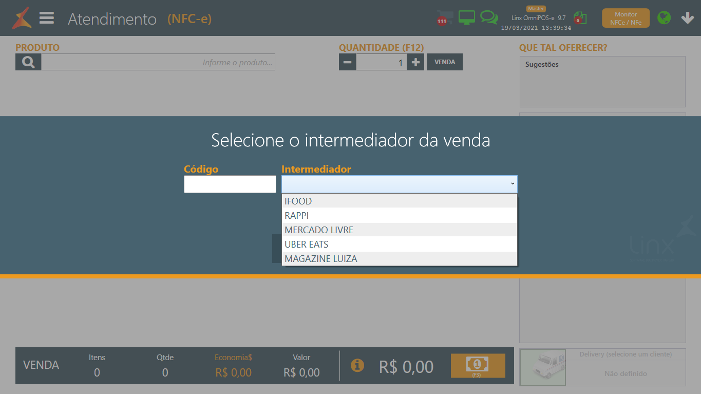Decrease quantity with the minus button

347,62
